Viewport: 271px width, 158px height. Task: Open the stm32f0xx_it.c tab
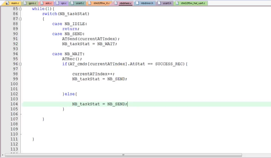pyautogui.click(x=99, y=3)
